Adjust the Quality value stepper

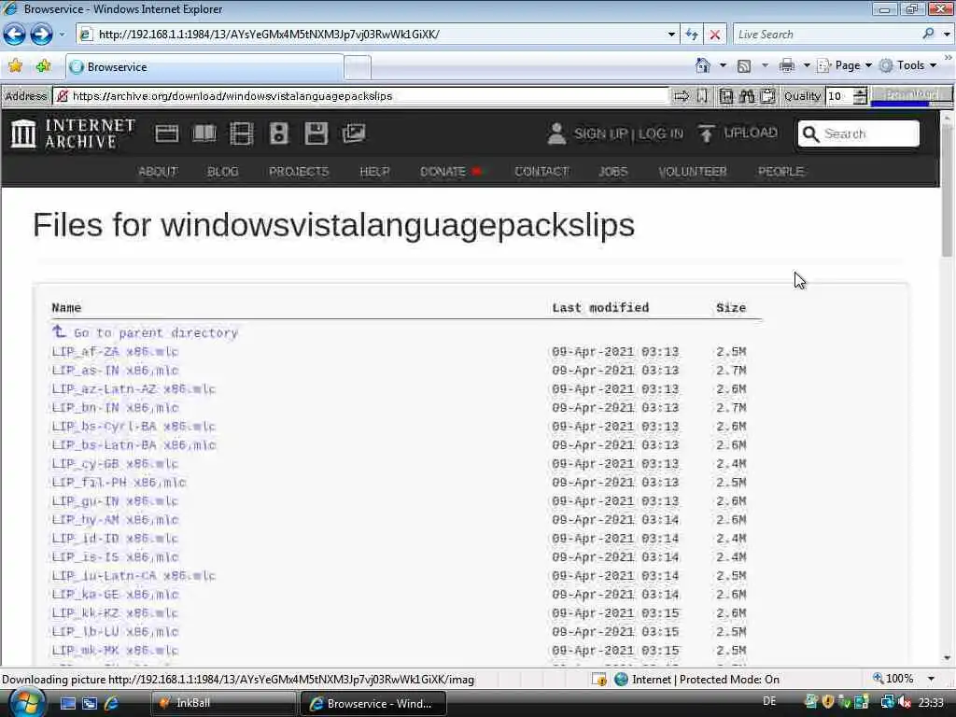860,96
